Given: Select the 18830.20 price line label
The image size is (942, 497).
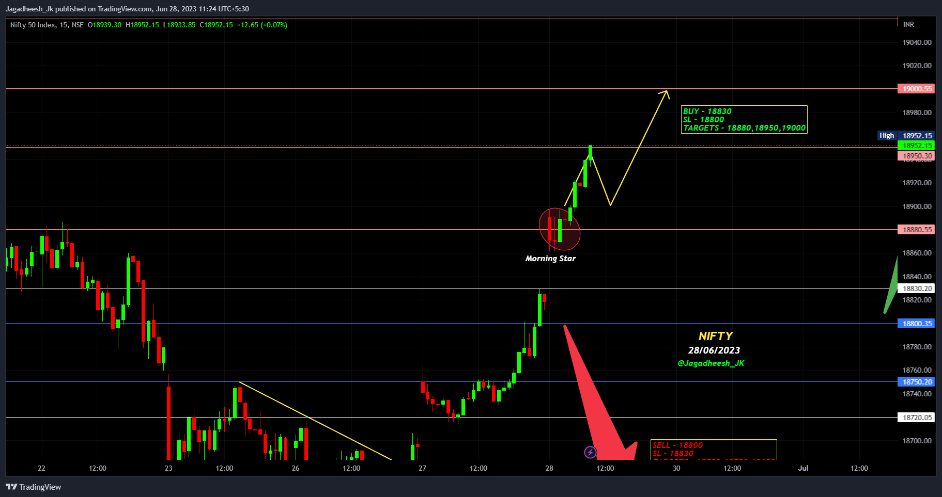Looking at the screenshot, I should point(917,288).
